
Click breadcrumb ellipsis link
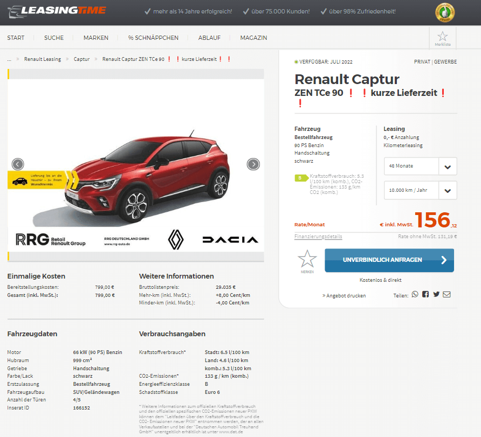(9, 59)
